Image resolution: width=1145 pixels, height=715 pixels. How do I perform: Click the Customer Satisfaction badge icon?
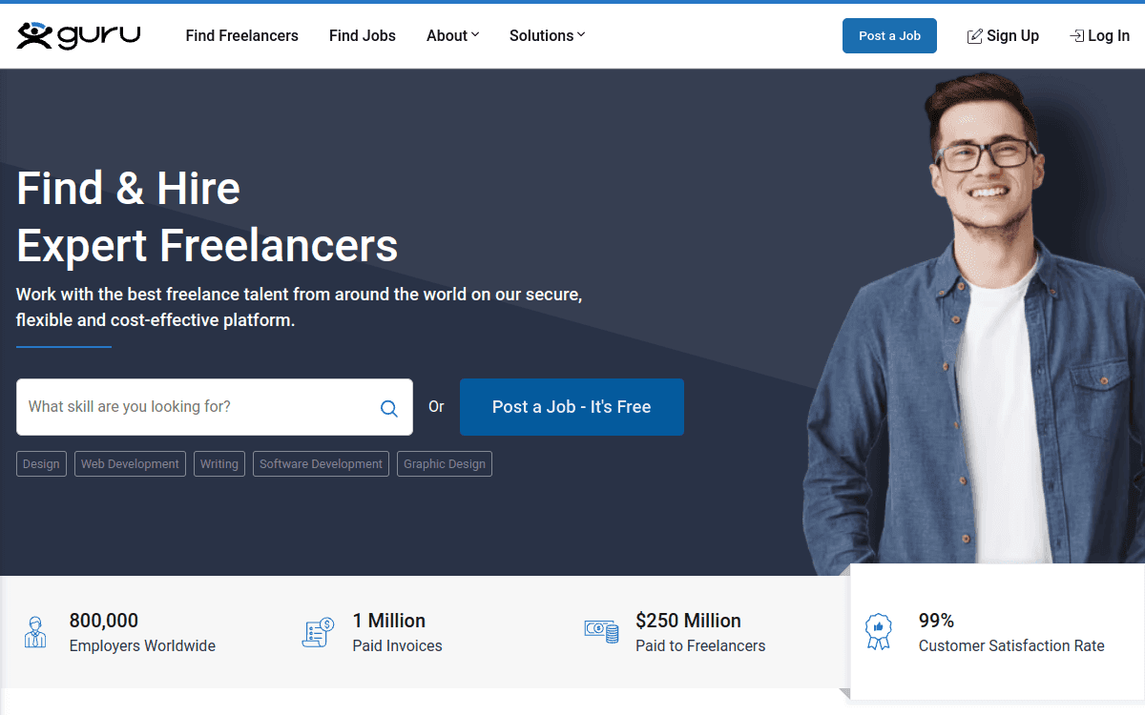click(878, 632)
